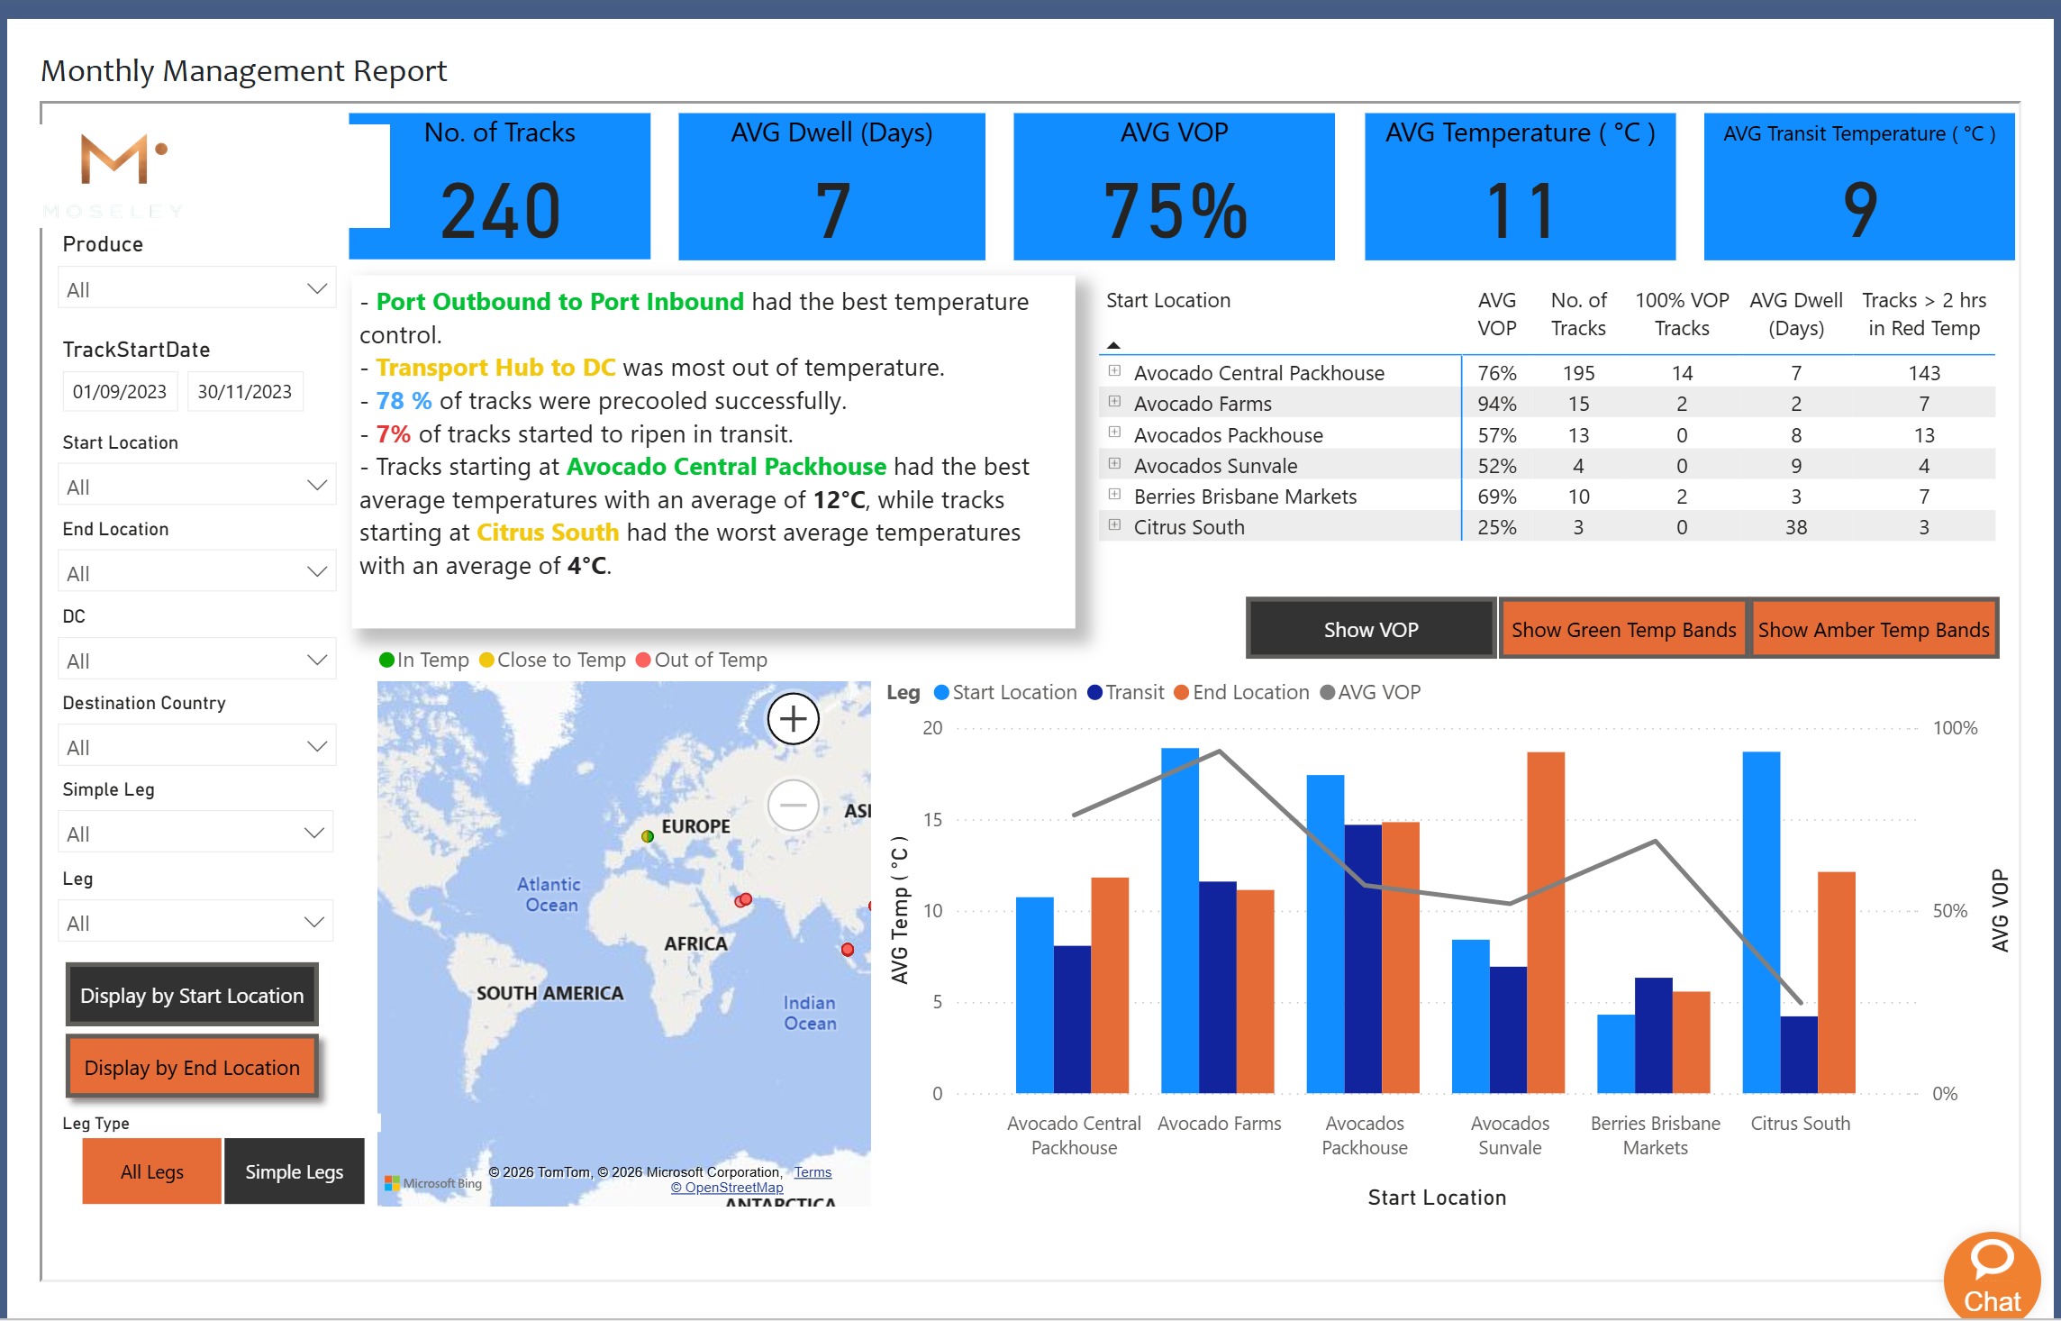Screen dimensions: 2061x1321
Task: Zoom out on the map
Action: [793, 805]
